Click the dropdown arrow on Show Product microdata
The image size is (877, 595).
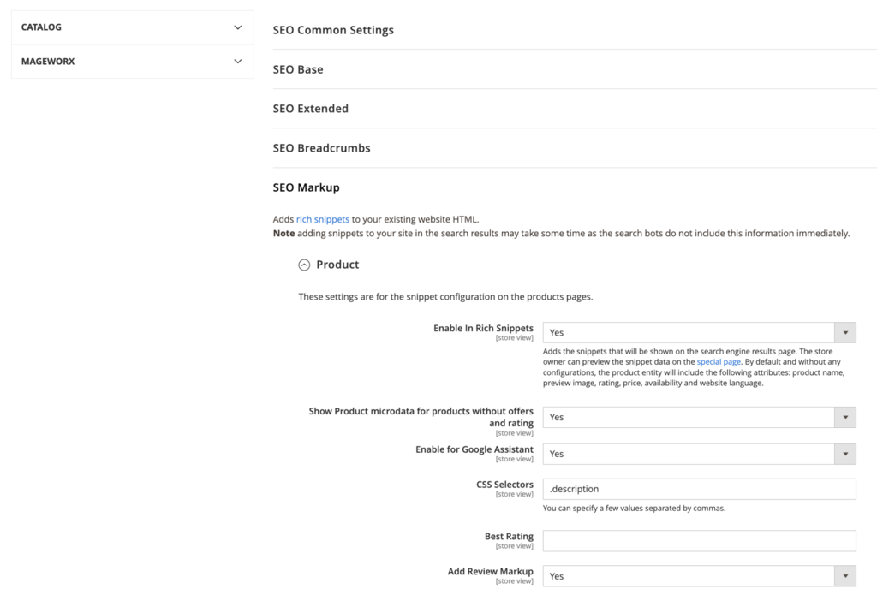tap(845, 417)
